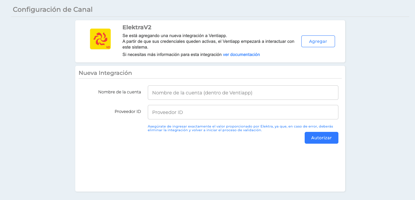
Task: Click the blue Elektra validation warning text
Action: click(x=241, y=128)
